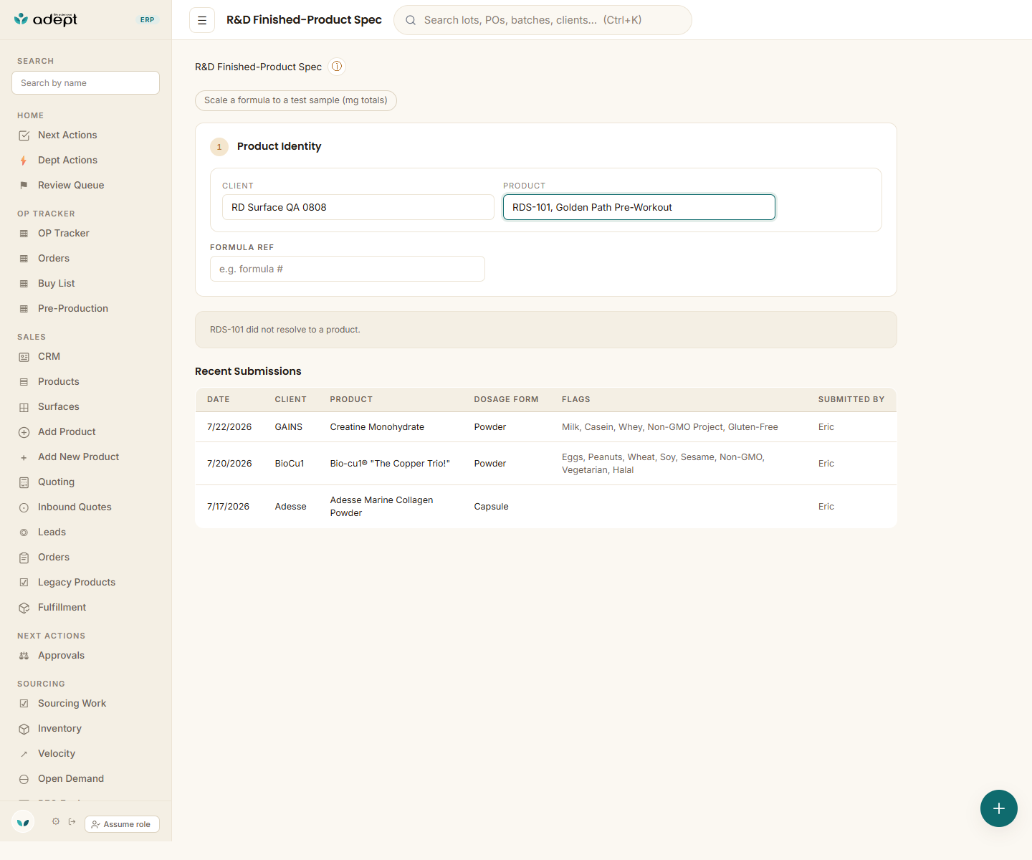This screenshot has height=860, width=1032.
Task: Click Scale a formula to a test sample button
Action: 296,100
